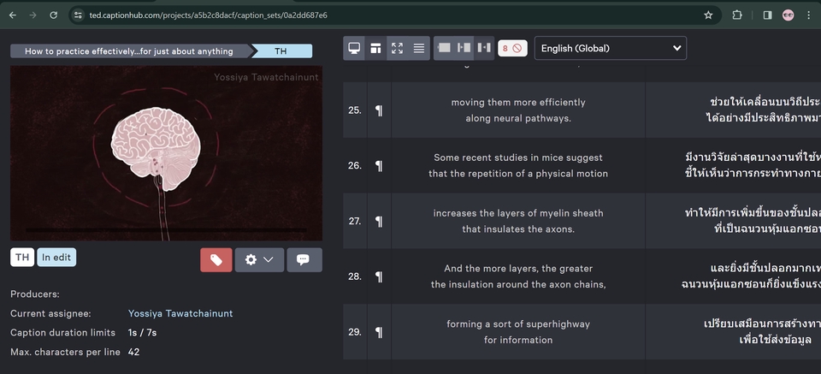The image size is (821, 374).
Task: Select the first caption alignment icon
Action: pos(444,48)
